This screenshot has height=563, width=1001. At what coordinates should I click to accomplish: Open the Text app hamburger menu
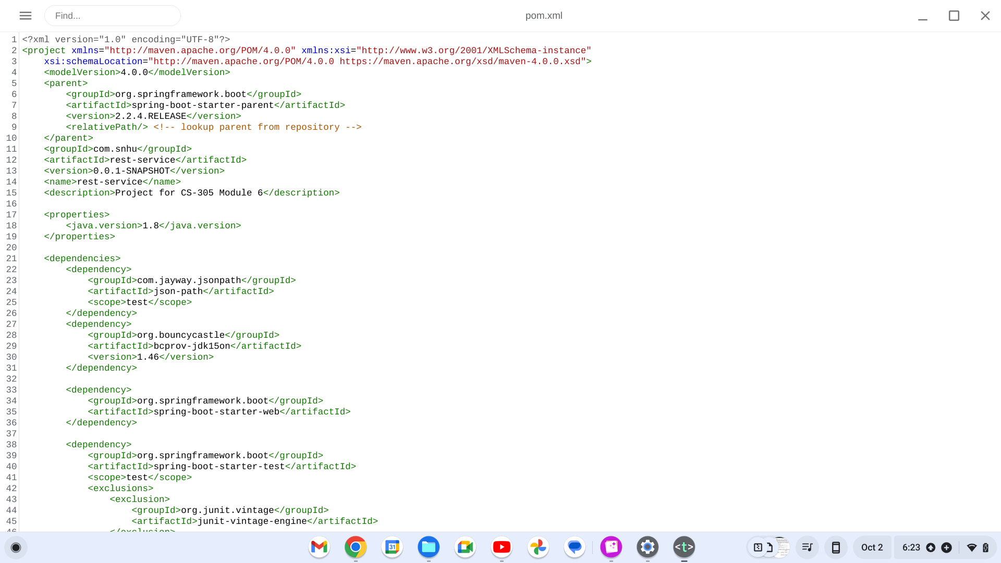click(x=25, y=16)
